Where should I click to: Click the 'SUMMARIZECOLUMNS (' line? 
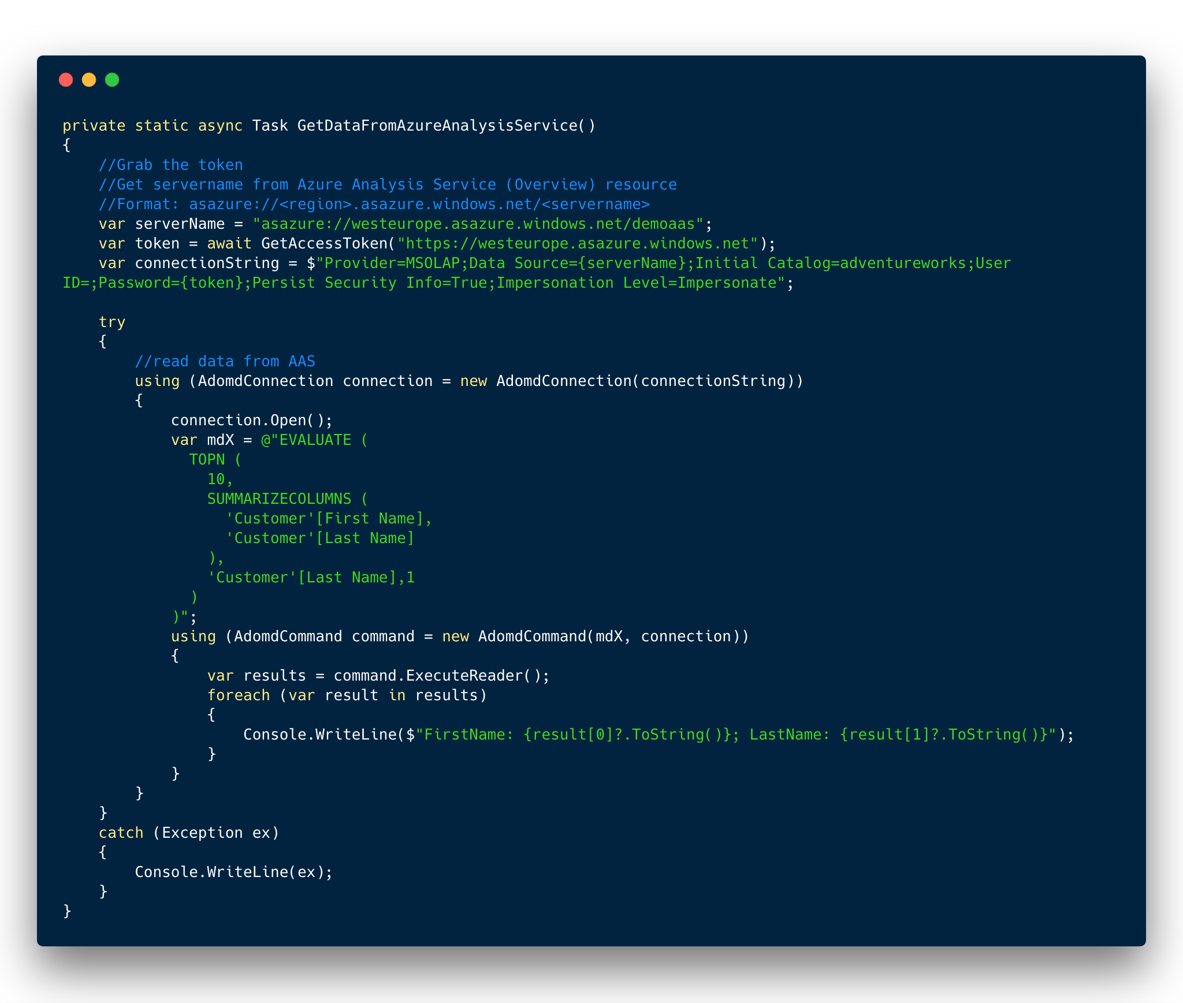[x=288, y=499]
